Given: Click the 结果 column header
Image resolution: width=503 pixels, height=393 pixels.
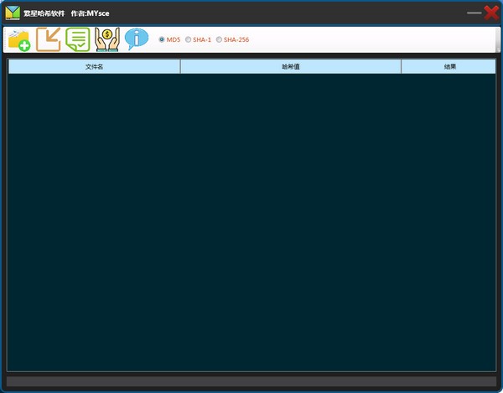Looking at the screenshot, I should pos(449,66).
